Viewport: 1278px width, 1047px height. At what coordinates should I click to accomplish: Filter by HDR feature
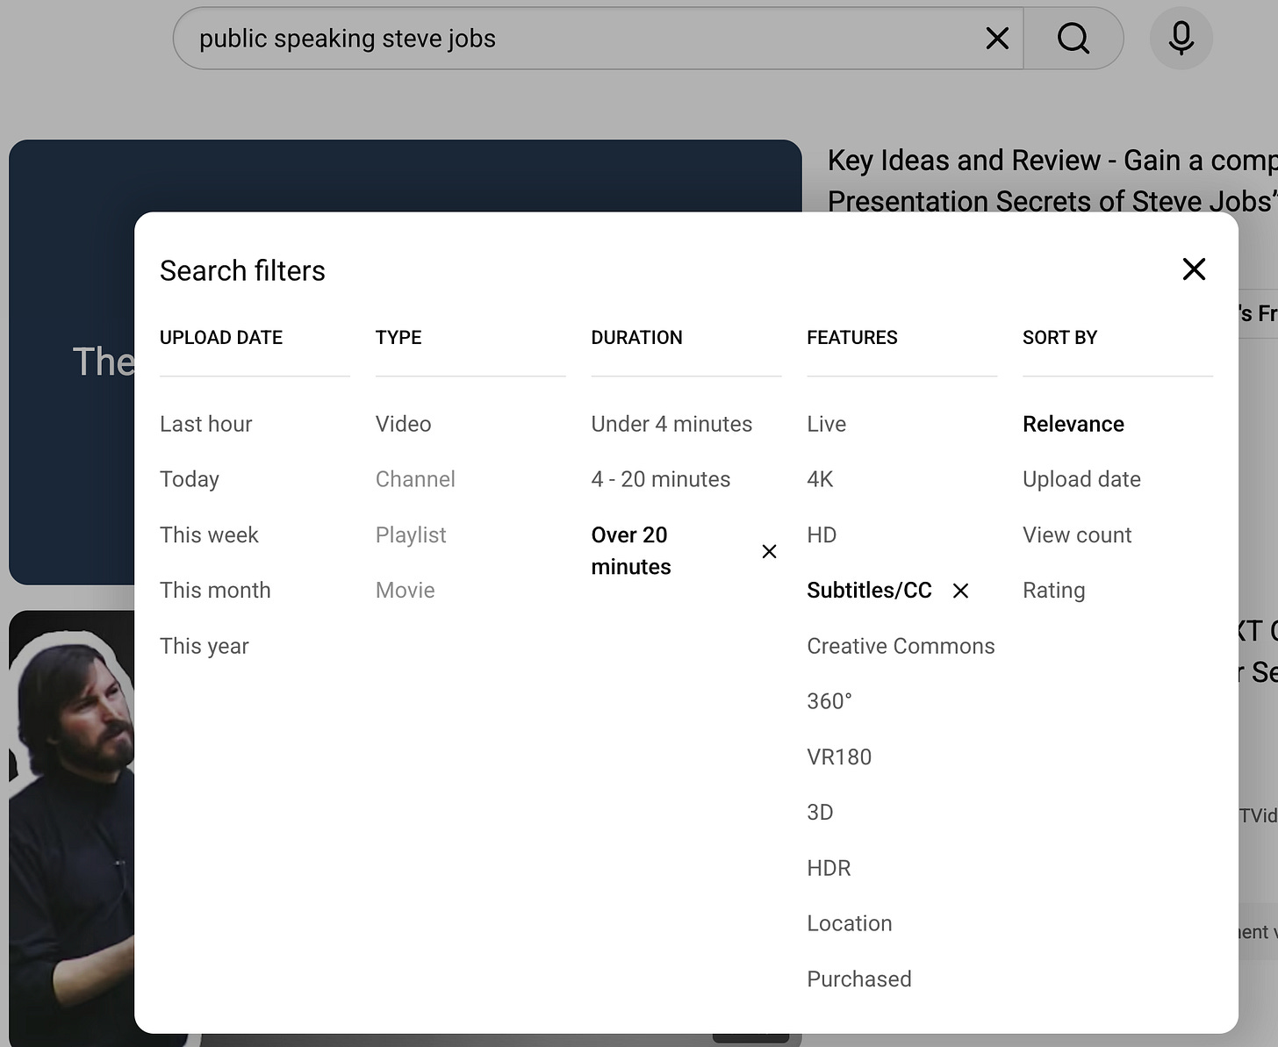point(829,868)
